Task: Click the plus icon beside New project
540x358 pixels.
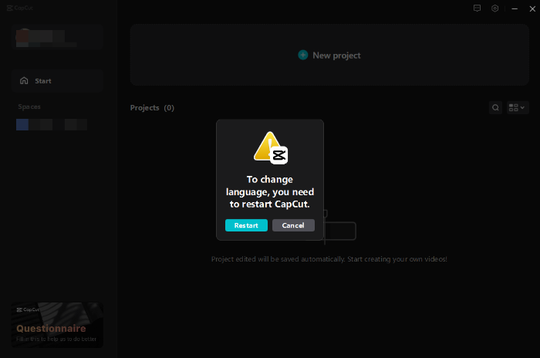Action: [303, 55]
